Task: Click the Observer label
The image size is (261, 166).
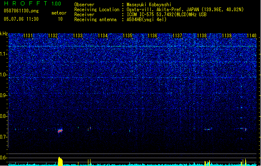Action: 84,5
